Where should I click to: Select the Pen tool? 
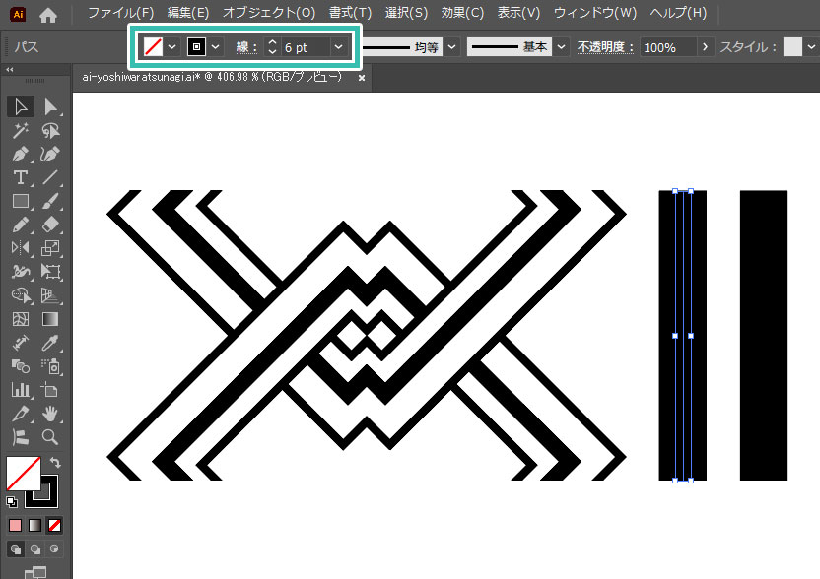pos(21,155)
